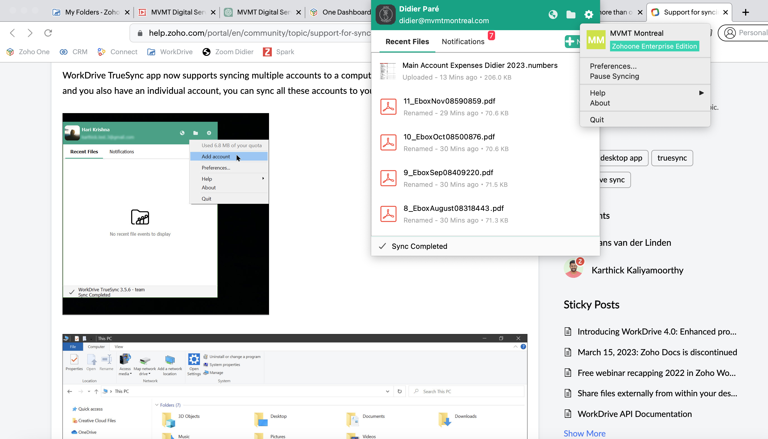Click the TrueSync settings gear icon
Screen dimensions: 768x439
[x=589, y=14]
